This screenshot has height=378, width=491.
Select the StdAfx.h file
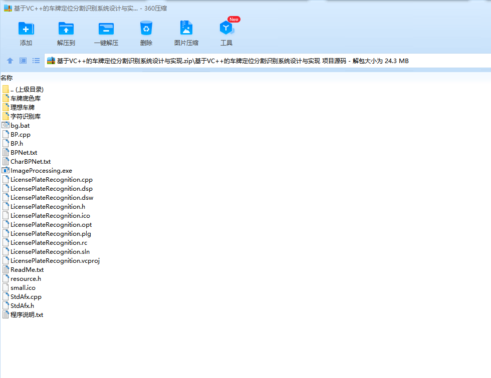[x=18, y=306]
